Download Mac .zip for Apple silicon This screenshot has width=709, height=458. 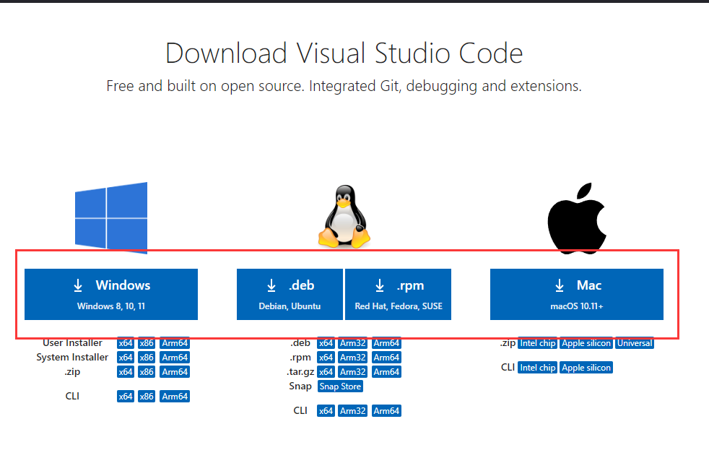586,343
